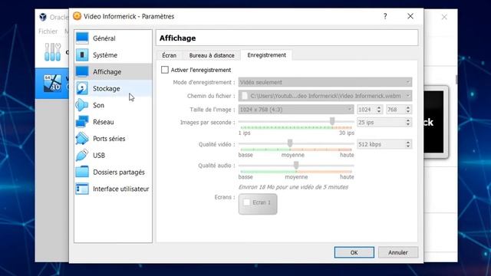Screen dimensions: 491x276
Task: Select Système category label
Action: [x=105, y=55]
